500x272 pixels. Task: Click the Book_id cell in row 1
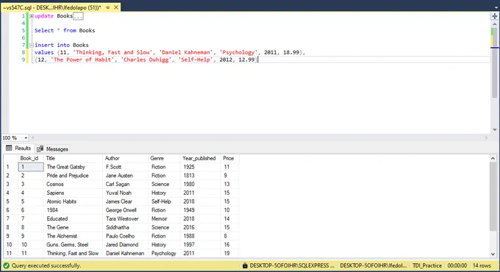pos(31,167)
